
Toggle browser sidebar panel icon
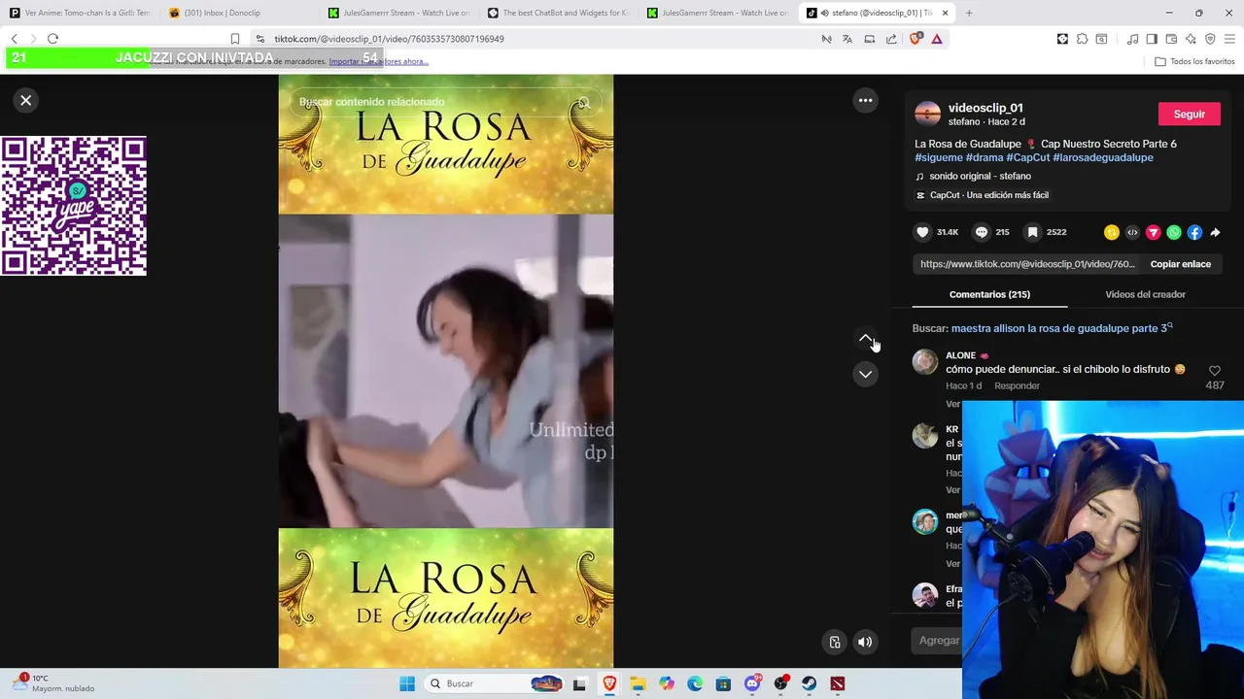tap(1152, 39)
